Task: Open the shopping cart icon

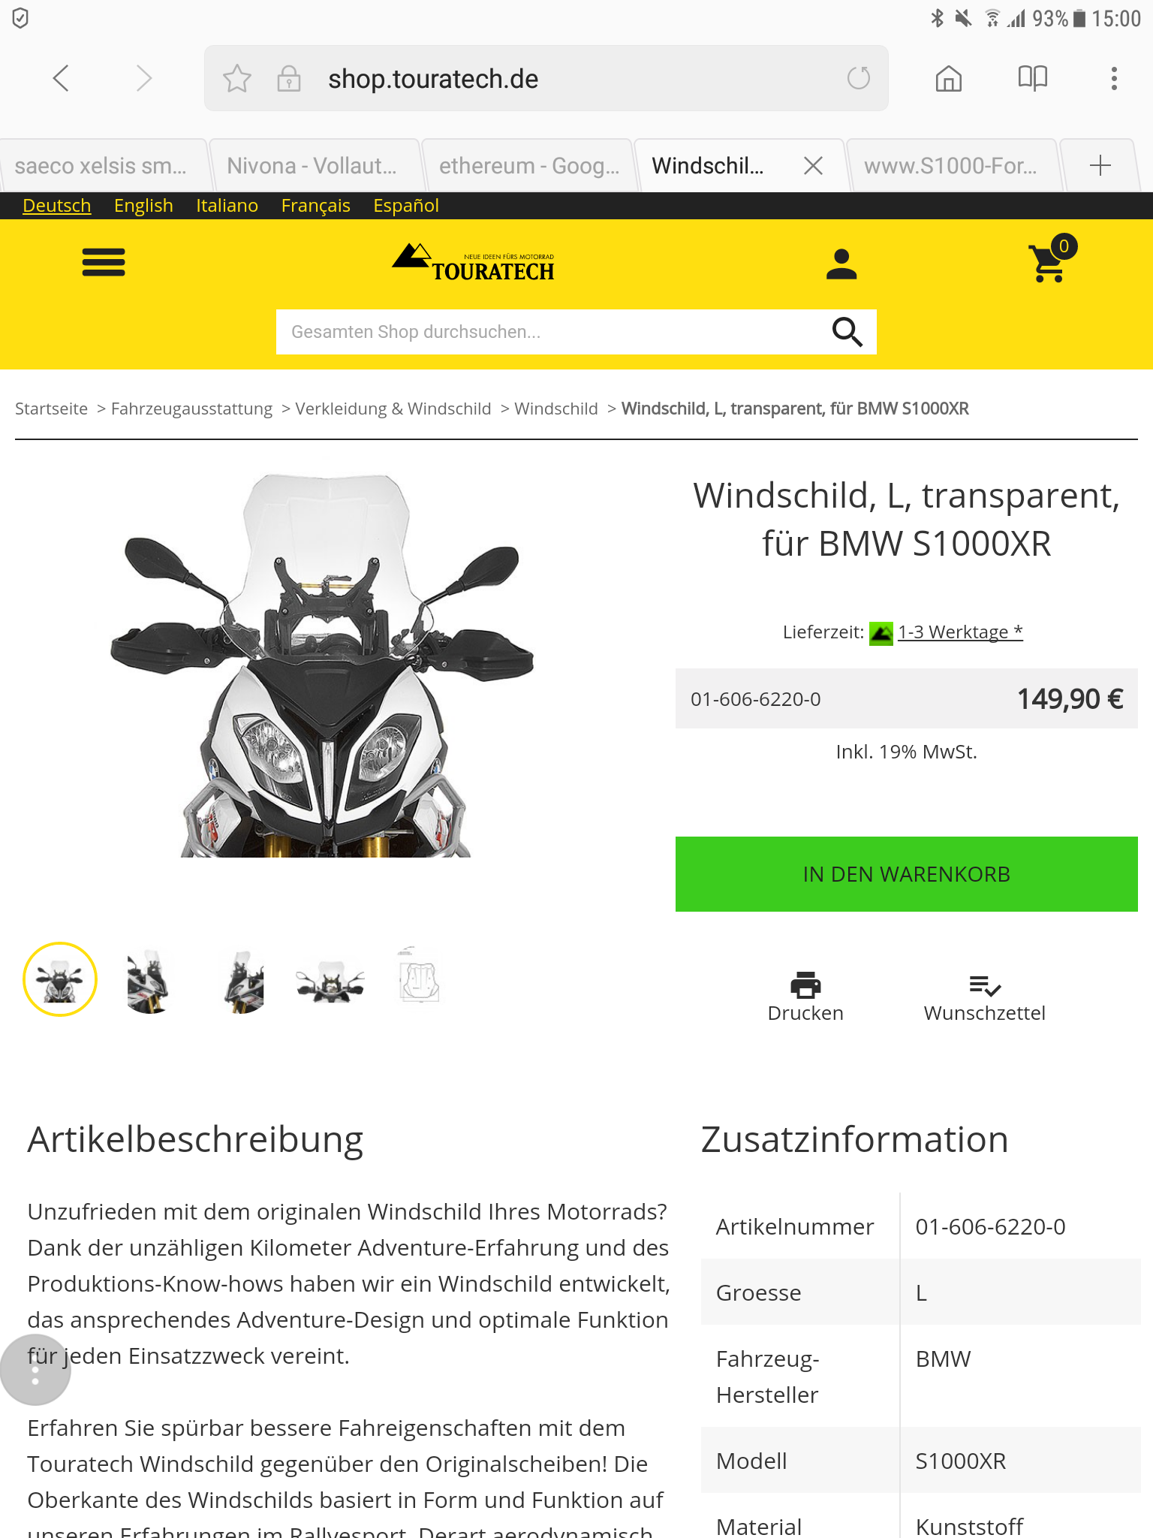Action: pos(1050,261)
